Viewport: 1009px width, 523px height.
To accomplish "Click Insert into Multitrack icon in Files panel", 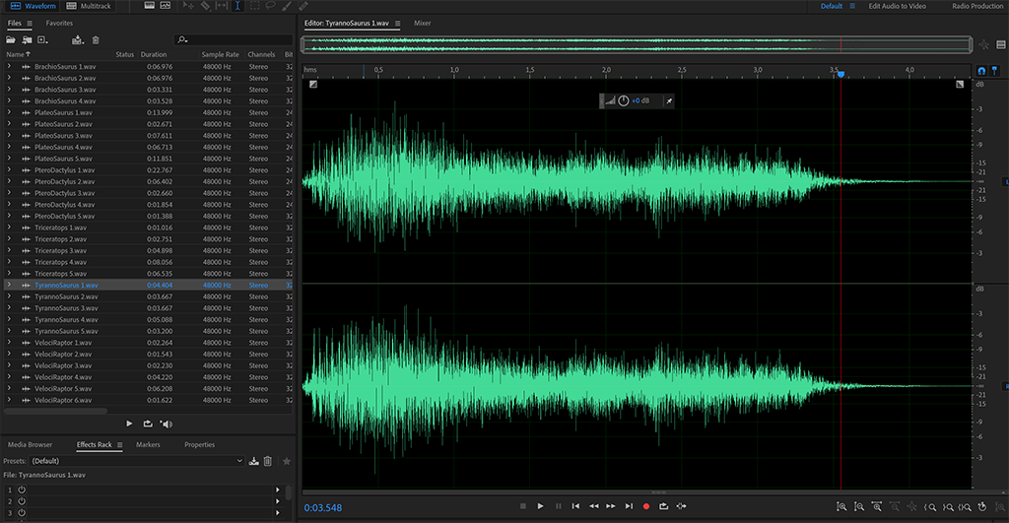I will click(x=77, y=39).
